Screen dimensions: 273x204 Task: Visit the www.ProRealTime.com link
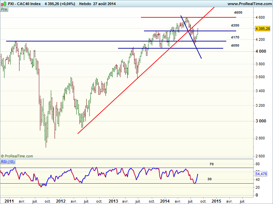click(x=249, y=4)
